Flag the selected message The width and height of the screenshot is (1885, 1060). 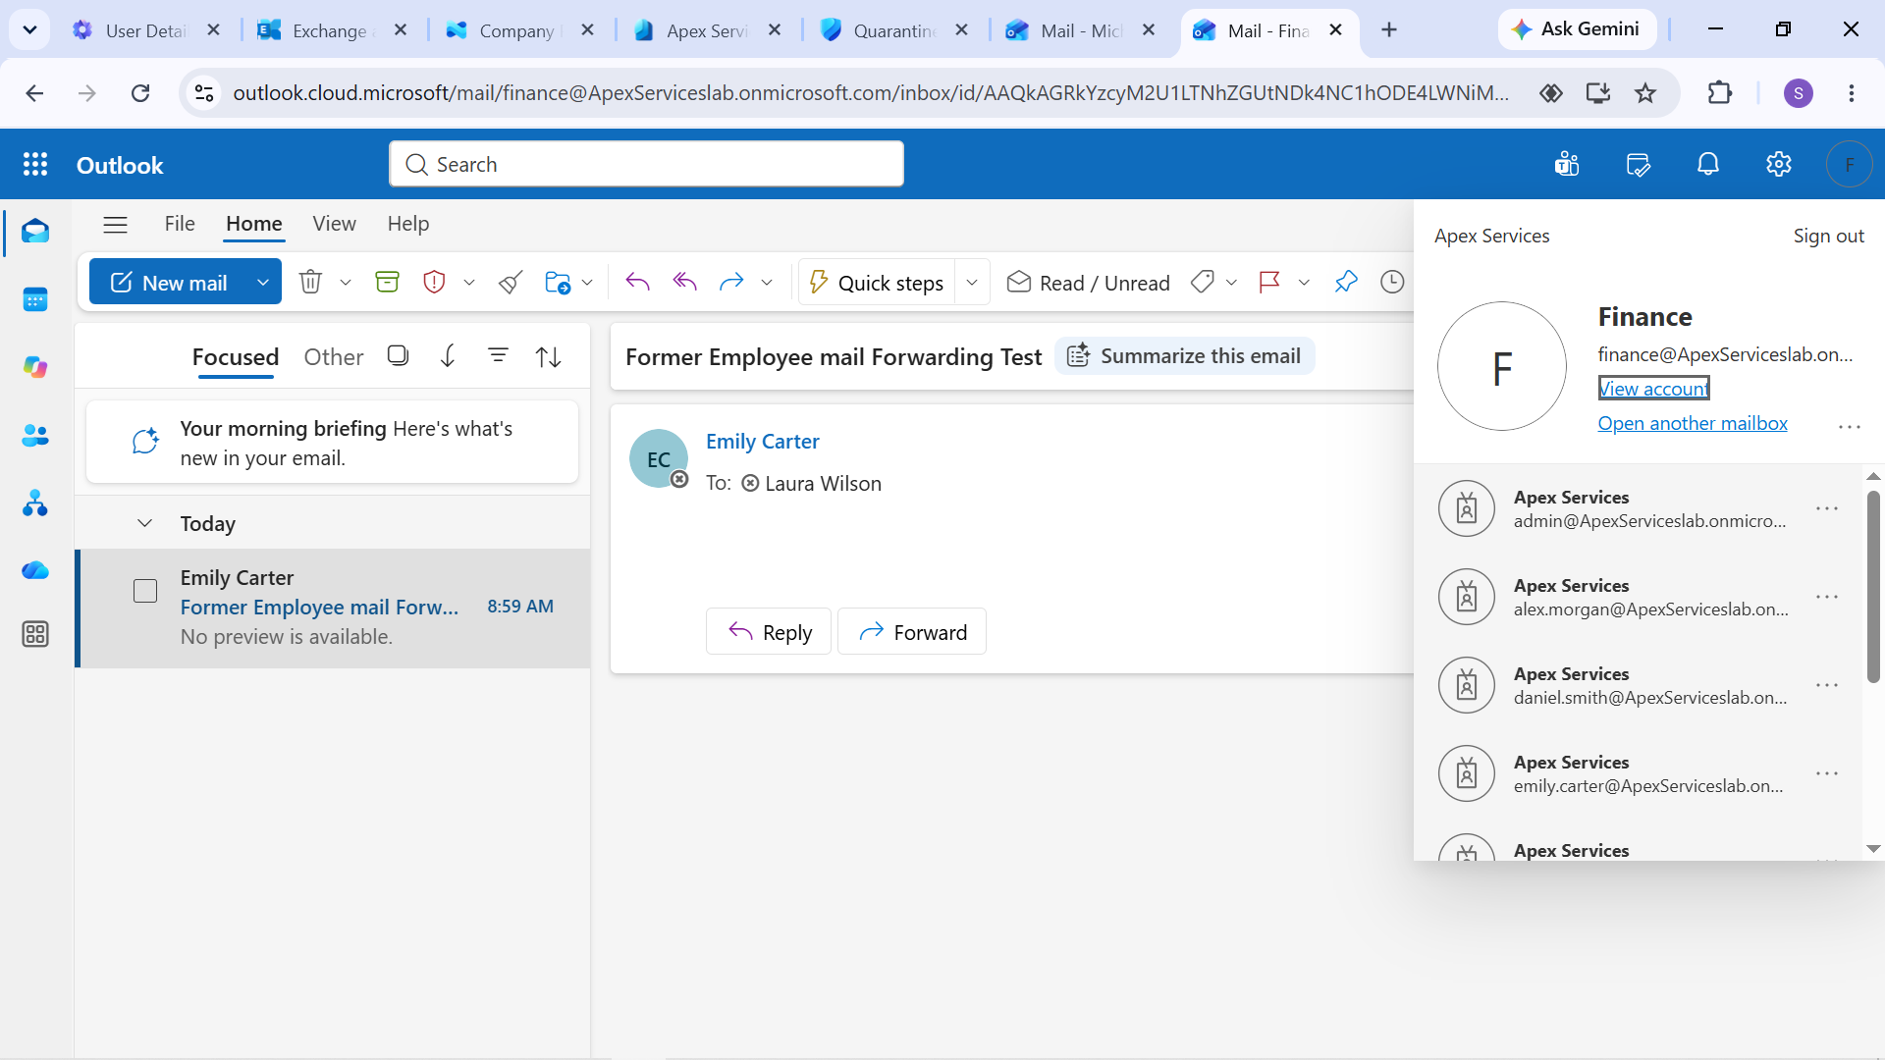[x=1269, y=283]
